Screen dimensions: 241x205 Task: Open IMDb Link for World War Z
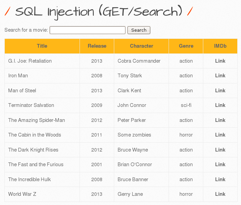tap(220, 194)
